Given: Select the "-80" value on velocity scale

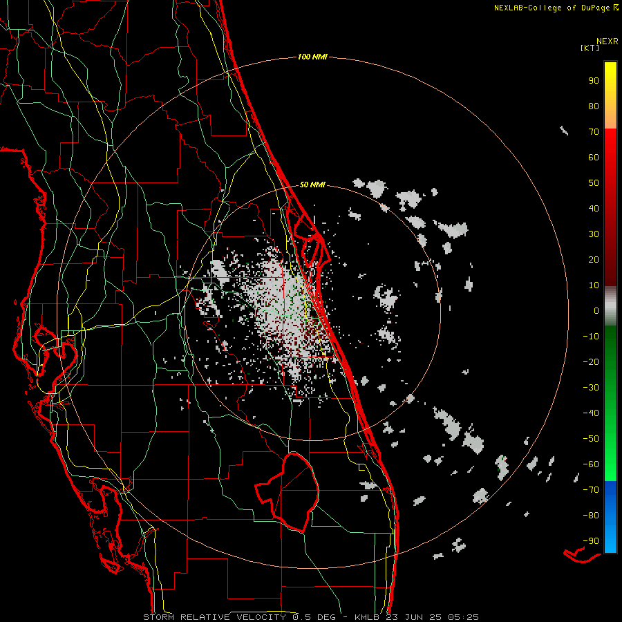Looking at the screenshot, I should tap(591, 516).
